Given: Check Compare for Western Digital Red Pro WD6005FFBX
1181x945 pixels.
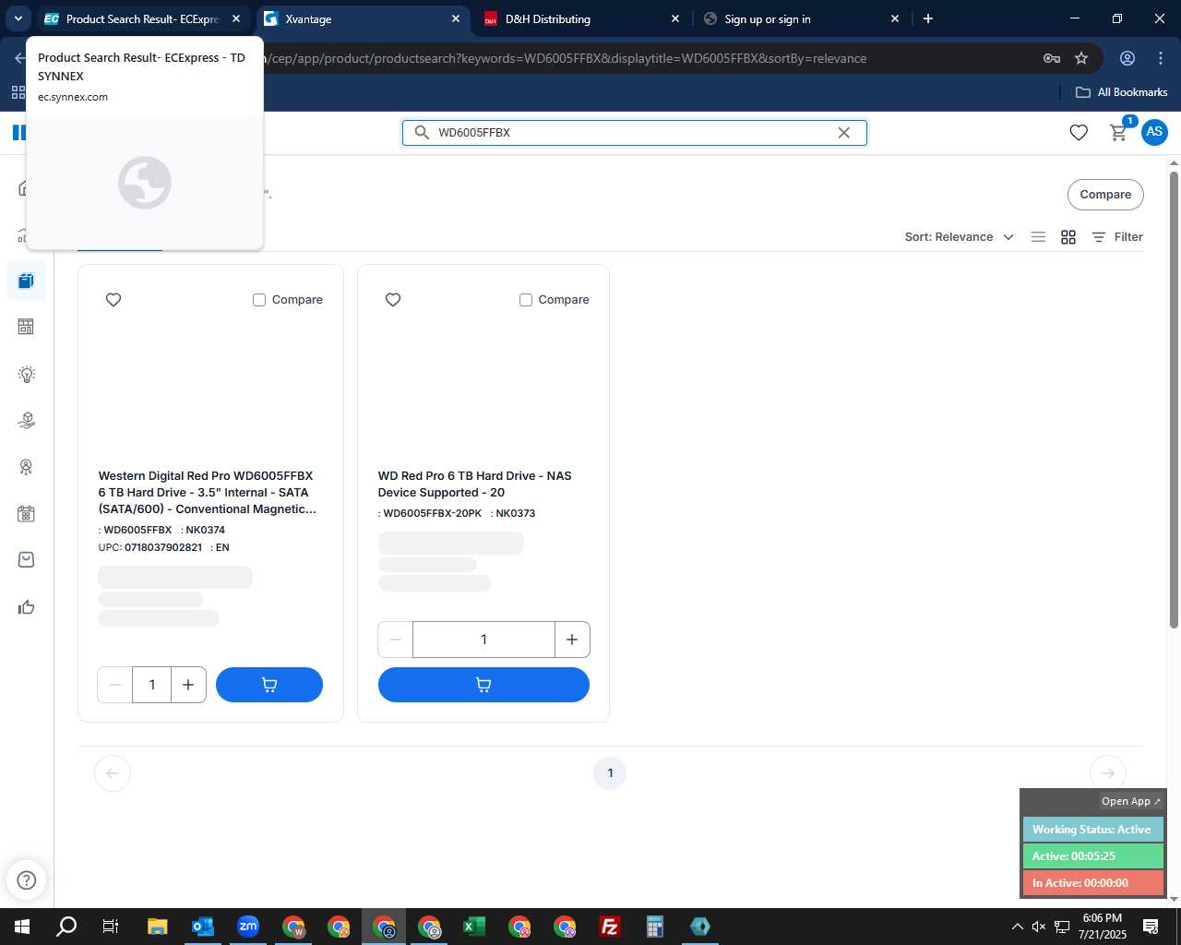Looking at the screenshot, I should pos(259,300).
